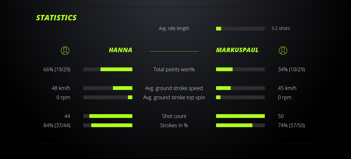This screenshot has height=159, width=351.
Task: Click the Avg. ground stroke top spin label
Action: (174, 97)
